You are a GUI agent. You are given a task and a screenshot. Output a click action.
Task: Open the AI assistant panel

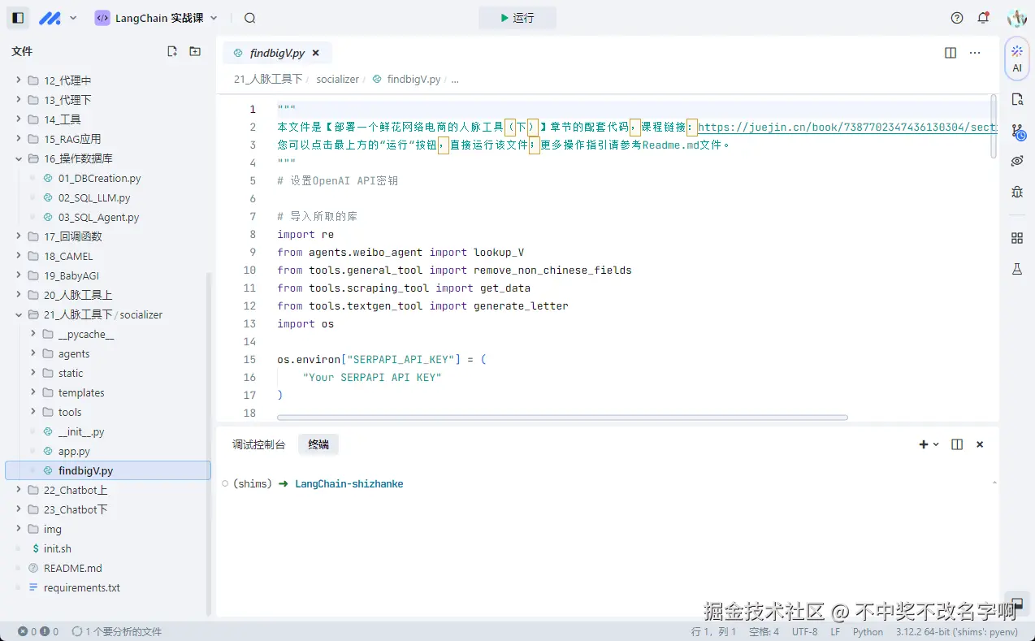(x=1016, y=58)
